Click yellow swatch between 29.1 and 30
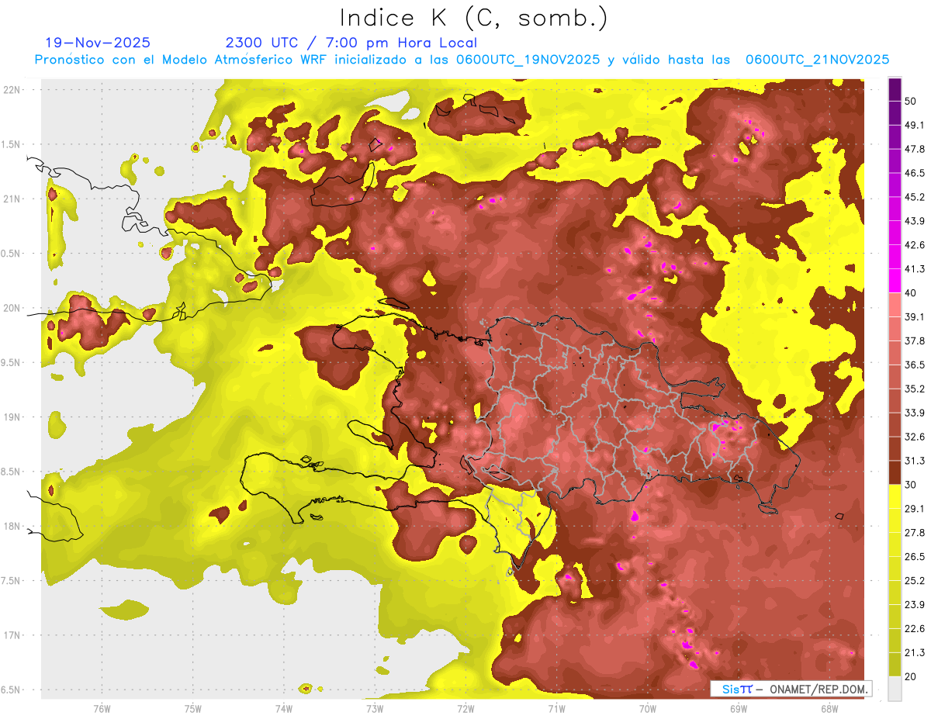Screen dimensions: 931x719 pos(895,496)
